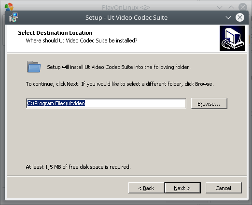Focus the C:\Program Files\utvideo path field
252x205 pixels.
pyautogui.click(x=106, y=103)
